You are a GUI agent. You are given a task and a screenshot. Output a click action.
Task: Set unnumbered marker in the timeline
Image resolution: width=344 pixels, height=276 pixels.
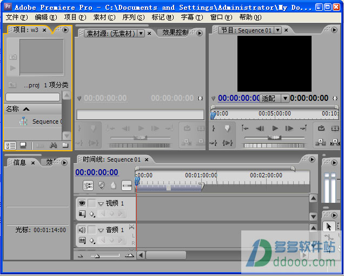click(x=113, y=185)
